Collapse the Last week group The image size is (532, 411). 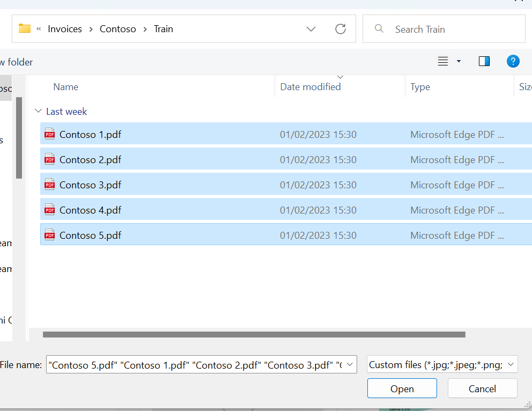point(38,111)
